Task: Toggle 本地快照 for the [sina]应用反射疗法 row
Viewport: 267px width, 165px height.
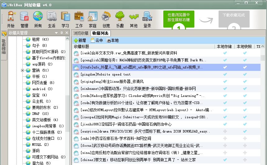Action: 245,153
